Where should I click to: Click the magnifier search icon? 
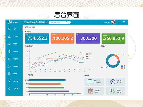click(x=67, y=22)
